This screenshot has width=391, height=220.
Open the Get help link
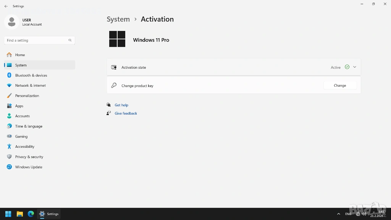(x=121, y=105)
